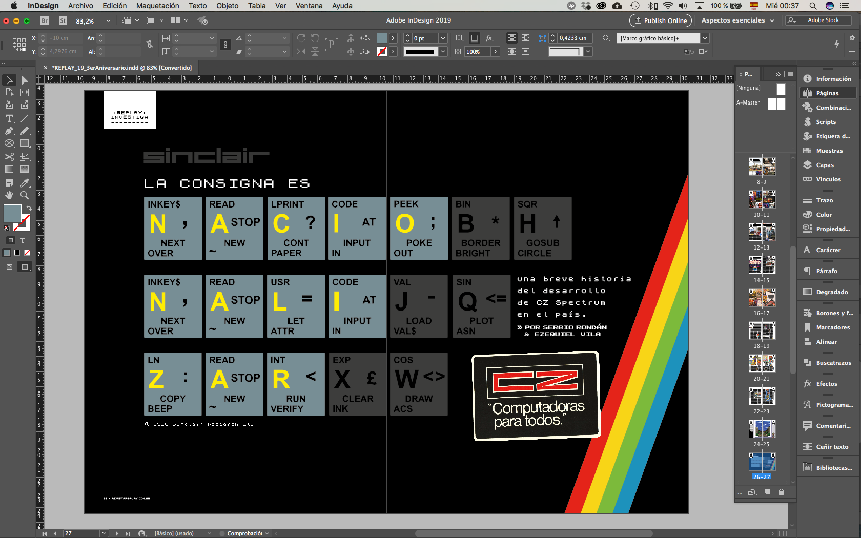Toggle constrain width and height link

[x=150, y=45]
